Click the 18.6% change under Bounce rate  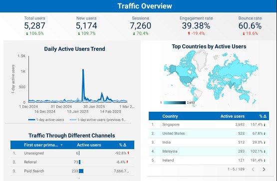(x=250, y=33)
